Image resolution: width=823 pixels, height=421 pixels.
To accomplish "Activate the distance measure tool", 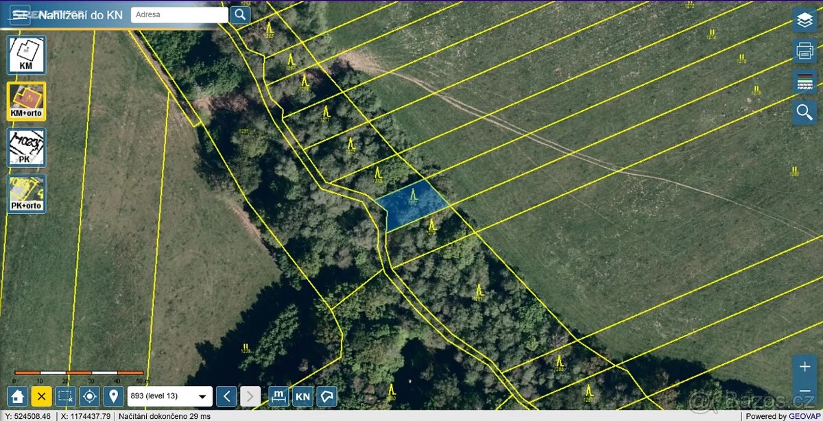I will [x=278, y=396].
